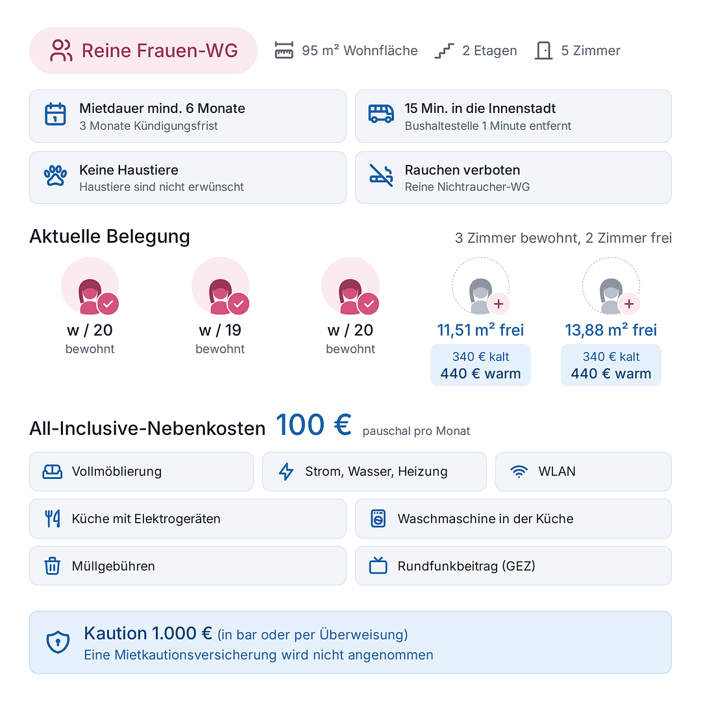Screen dimensions: 701x701
Task: Click the '2 Etagen' text
Action: (x=489, y=51)
